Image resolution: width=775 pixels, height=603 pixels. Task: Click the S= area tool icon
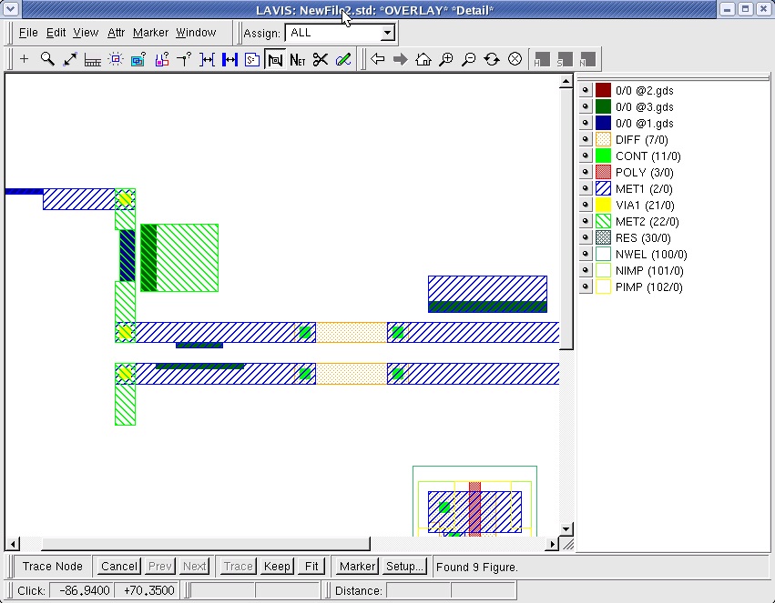[x=252, y=60]
